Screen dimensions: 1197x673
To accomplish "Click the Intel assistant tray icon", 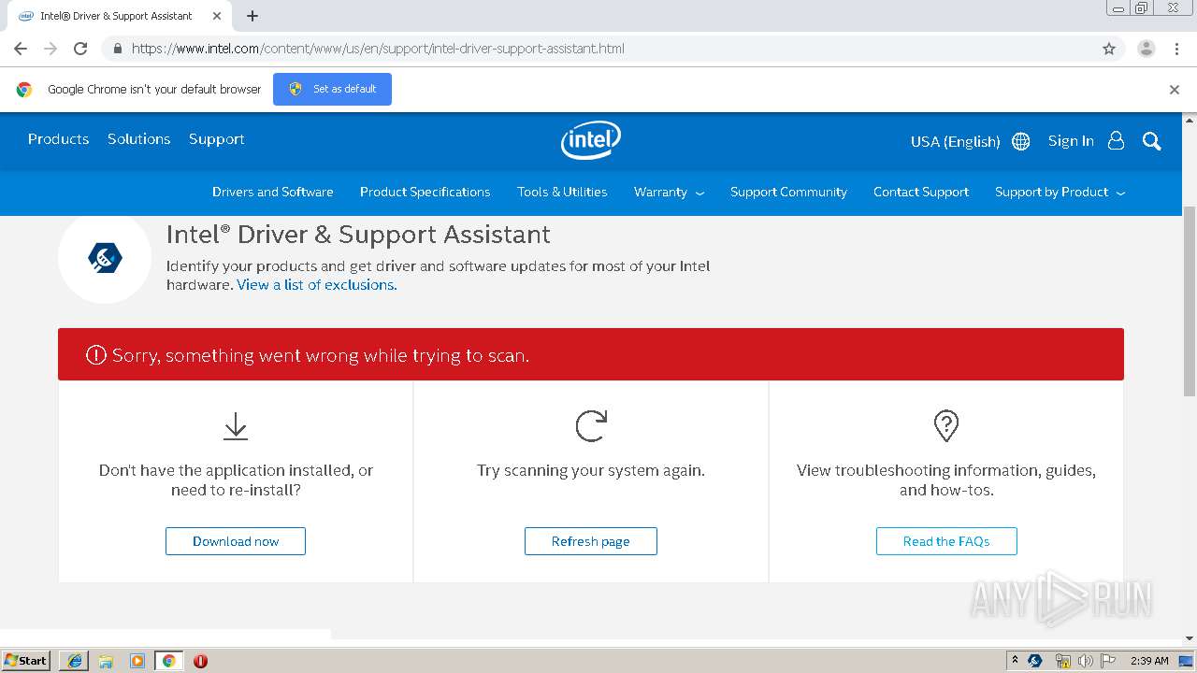I will [x=1035, y=661].
